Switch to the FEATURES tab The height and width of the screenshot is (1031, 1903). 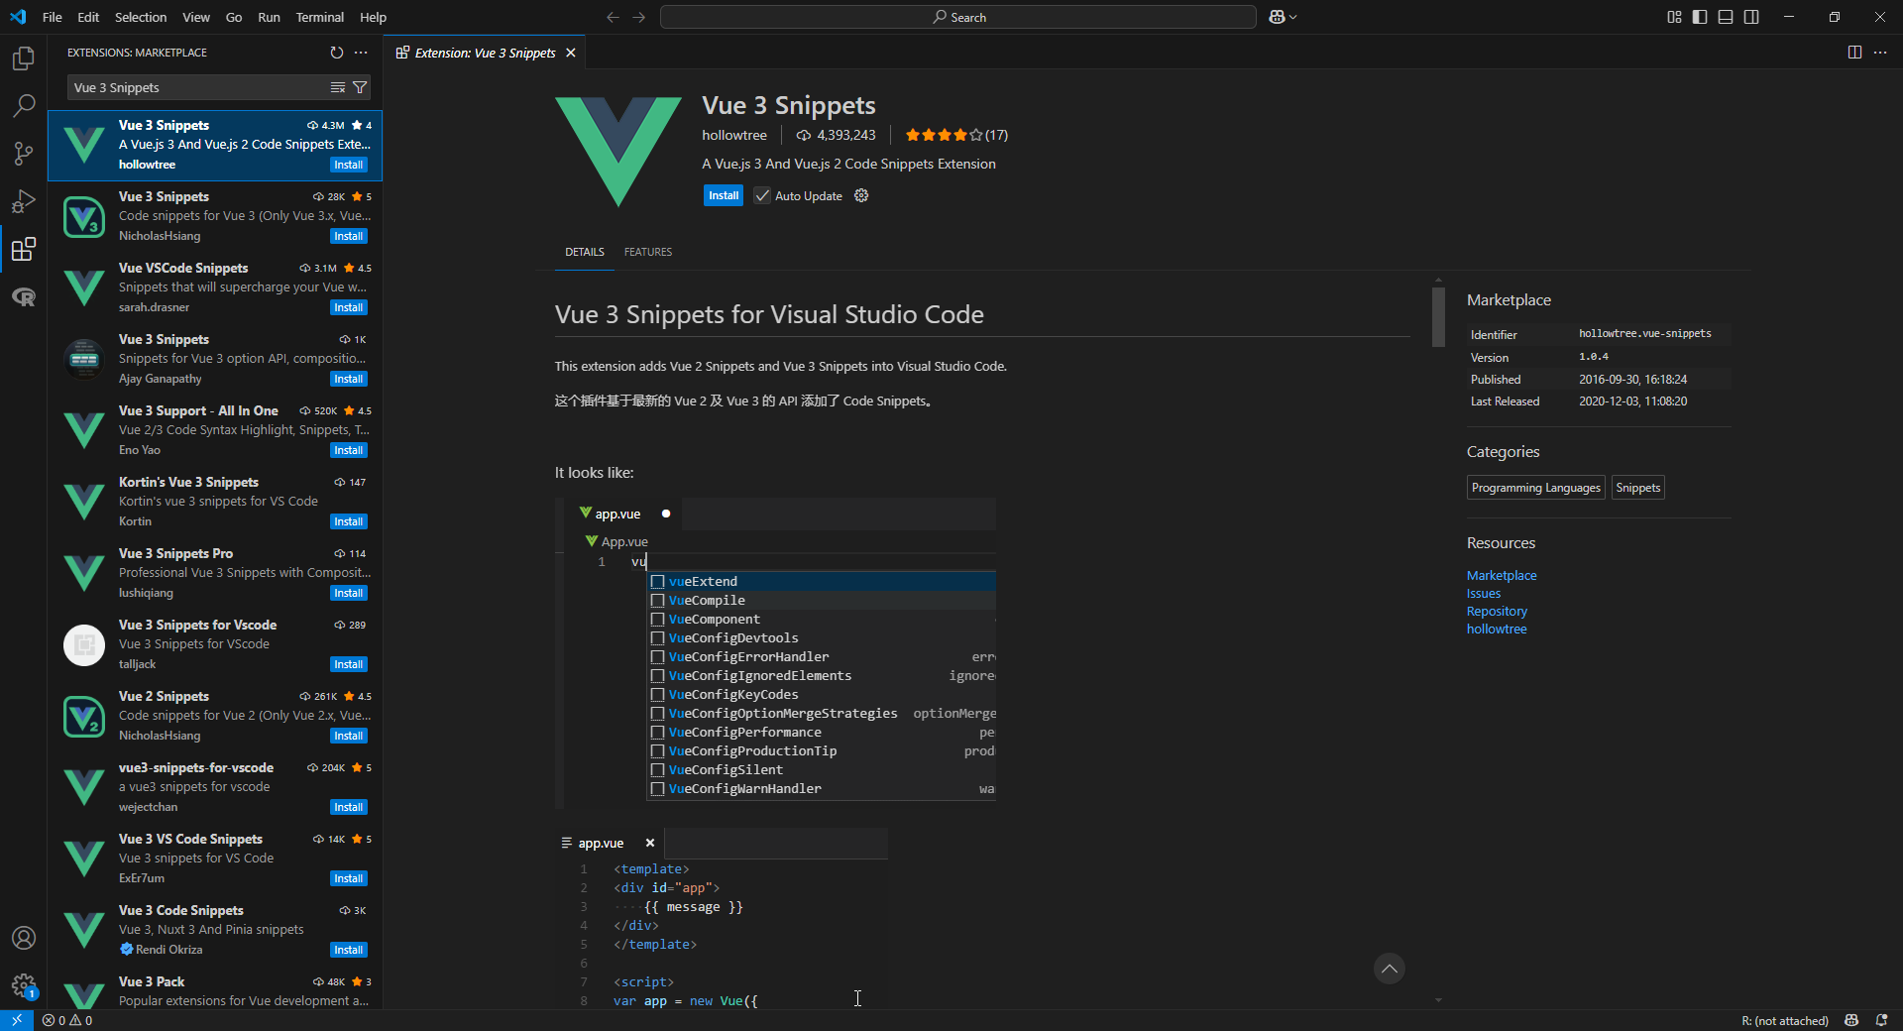647,252
